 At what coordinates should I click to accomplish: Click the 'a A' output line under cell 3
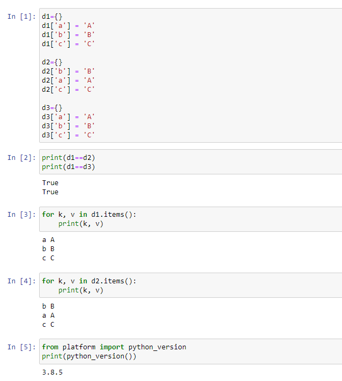pyautogui.click(x=48, y=240)
